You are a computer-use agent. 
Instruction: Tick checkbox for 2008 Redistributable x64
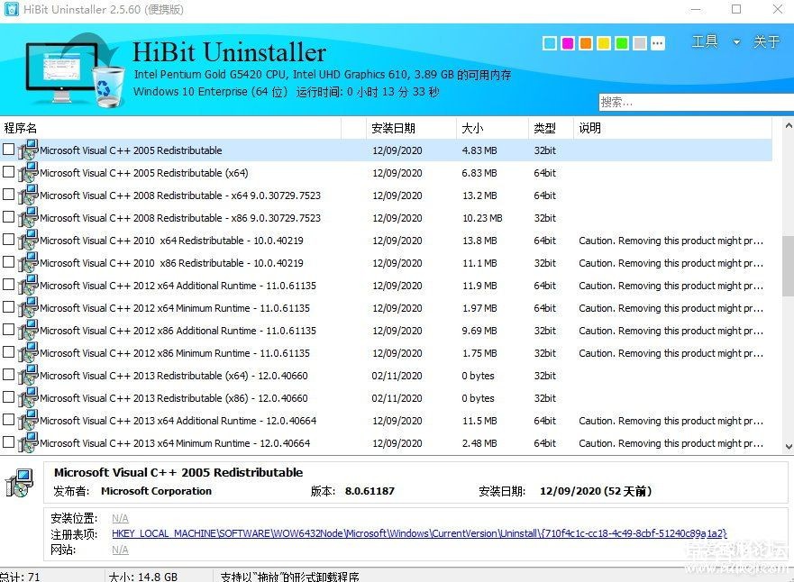click(x=8, y=195)
